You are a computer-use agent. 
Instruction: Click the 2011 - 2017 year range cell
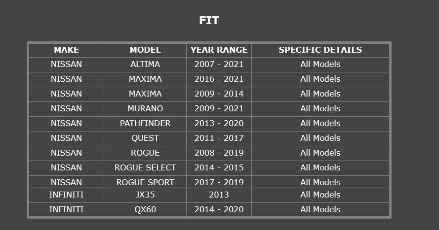pos(219,138)
